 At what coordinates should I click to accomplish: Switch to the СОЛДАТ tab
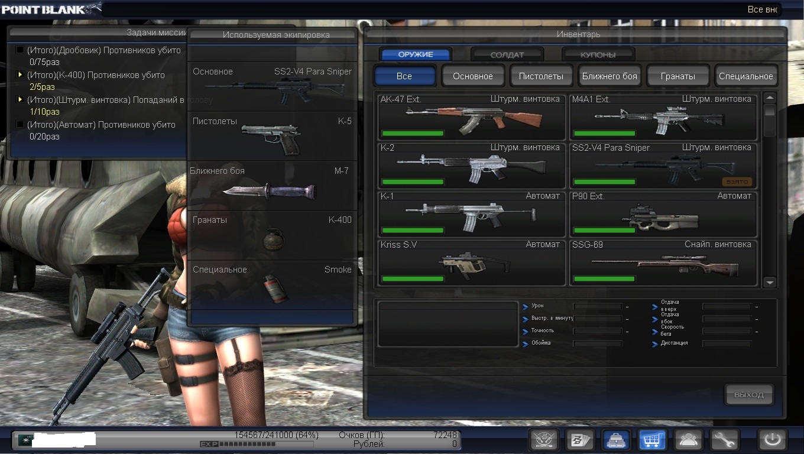507,54
